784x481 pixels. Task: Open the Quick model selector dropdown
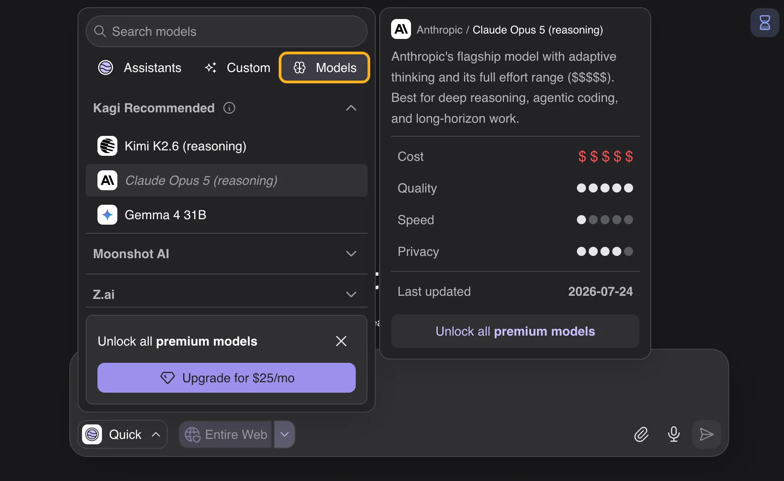122,434
